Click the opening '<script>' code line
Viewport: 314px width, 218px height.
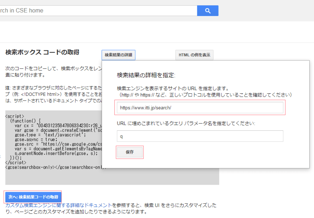point(15,116)
